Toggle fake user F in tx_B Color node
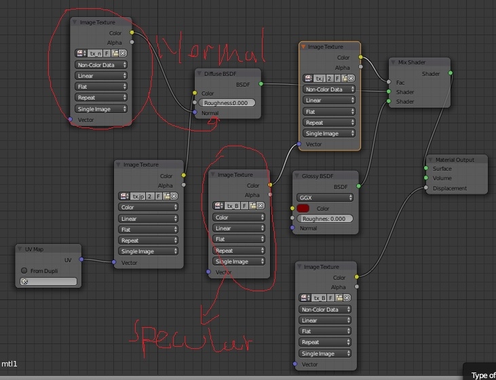 (x=244, y=206)
